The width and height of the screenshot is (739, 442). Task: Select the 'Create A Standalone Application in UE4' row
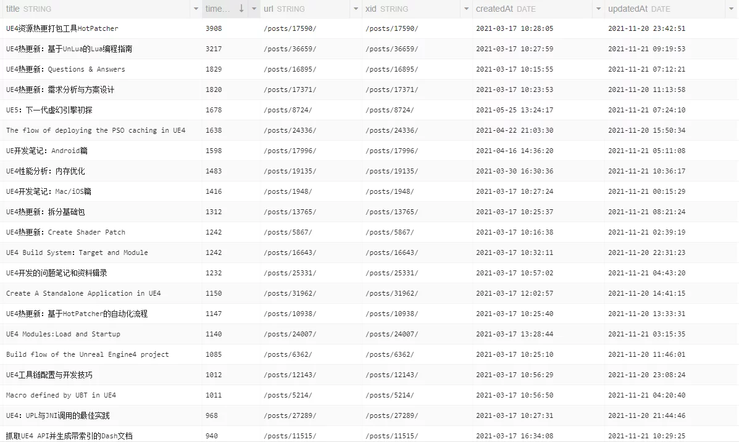pyautogui.click(x=83, y=293)
